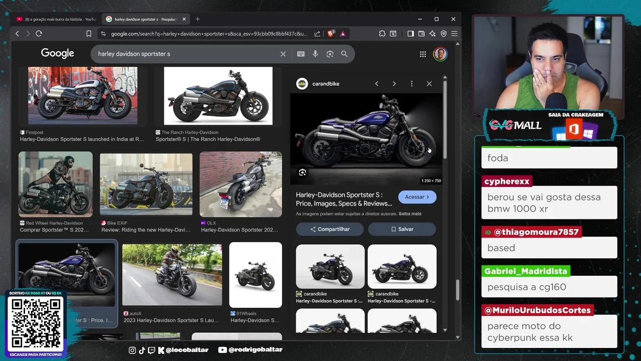Open first related carandbike image in panel

click(330, 266)
